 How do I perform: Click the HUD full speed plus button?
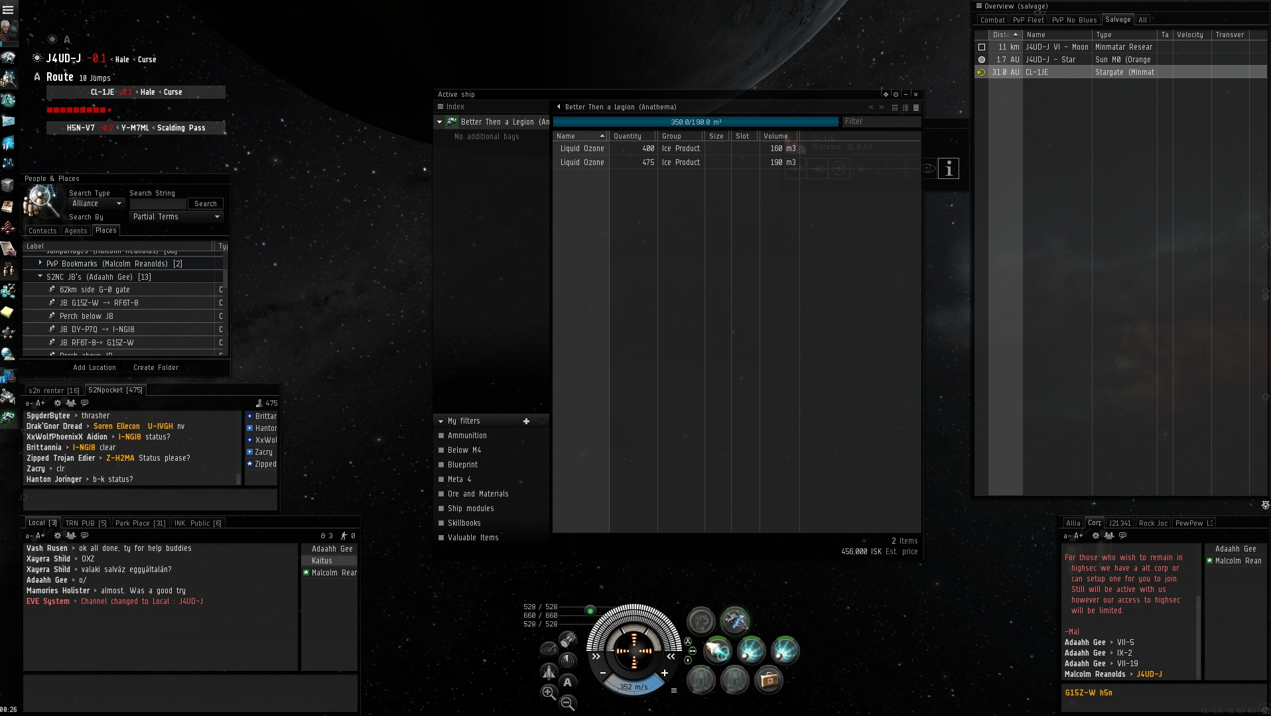664,673
